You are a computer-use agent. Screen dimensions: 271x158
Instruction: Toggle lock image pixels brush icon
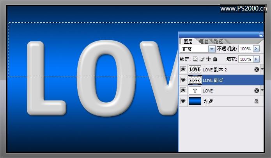point(202,59)
